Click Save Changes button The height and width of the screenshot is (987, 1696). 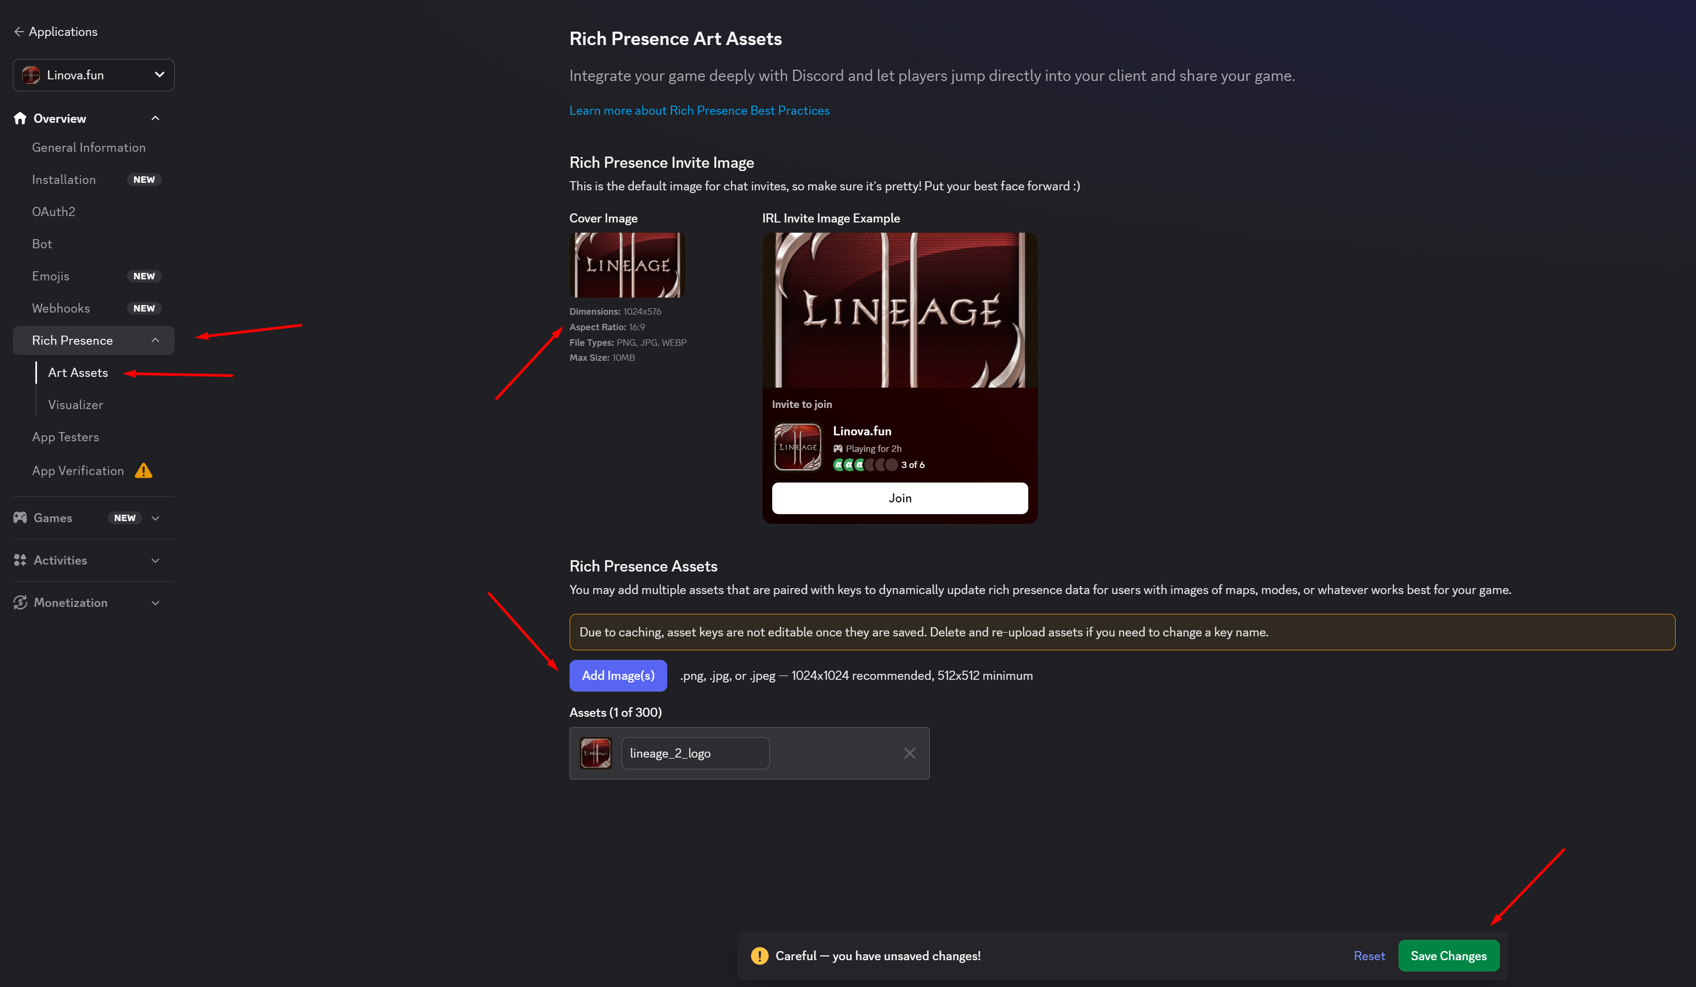1448,956
